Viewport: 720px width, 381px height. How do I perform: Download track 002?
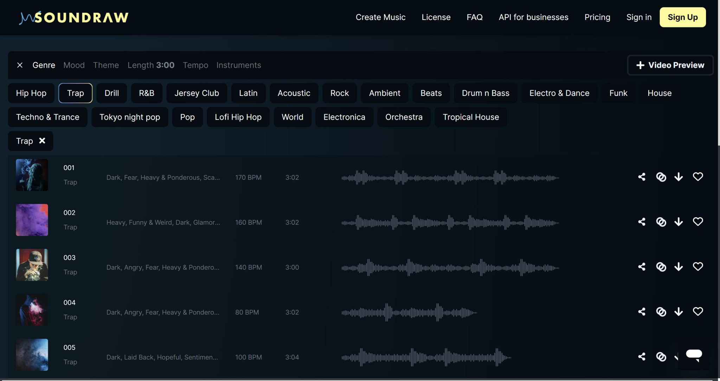click(x=679, y=222)
